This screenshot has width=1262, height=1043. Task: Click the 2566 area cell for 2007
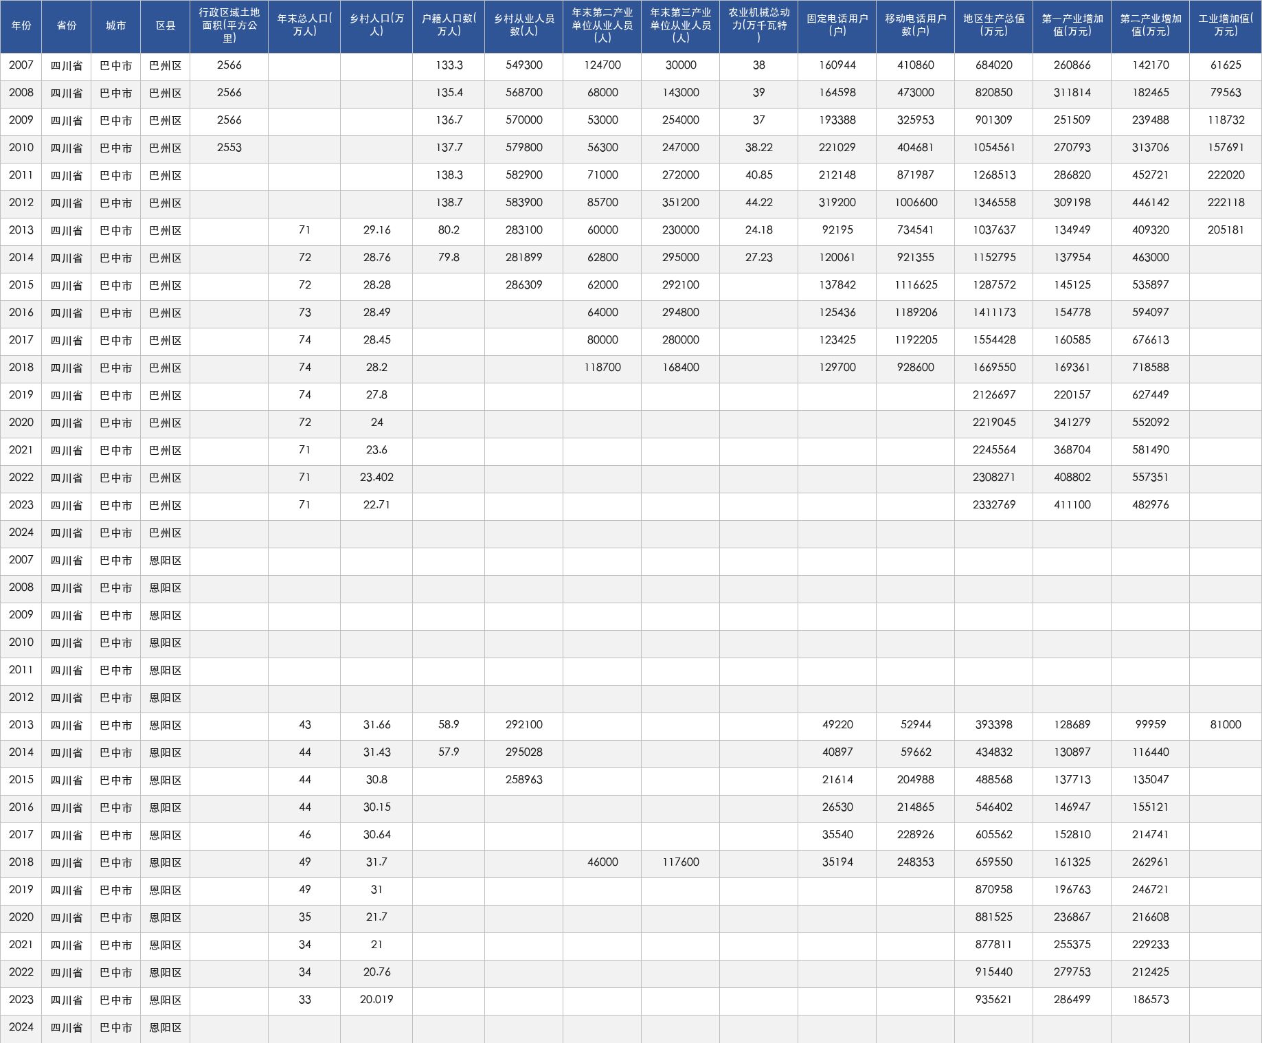coord(229,66)
